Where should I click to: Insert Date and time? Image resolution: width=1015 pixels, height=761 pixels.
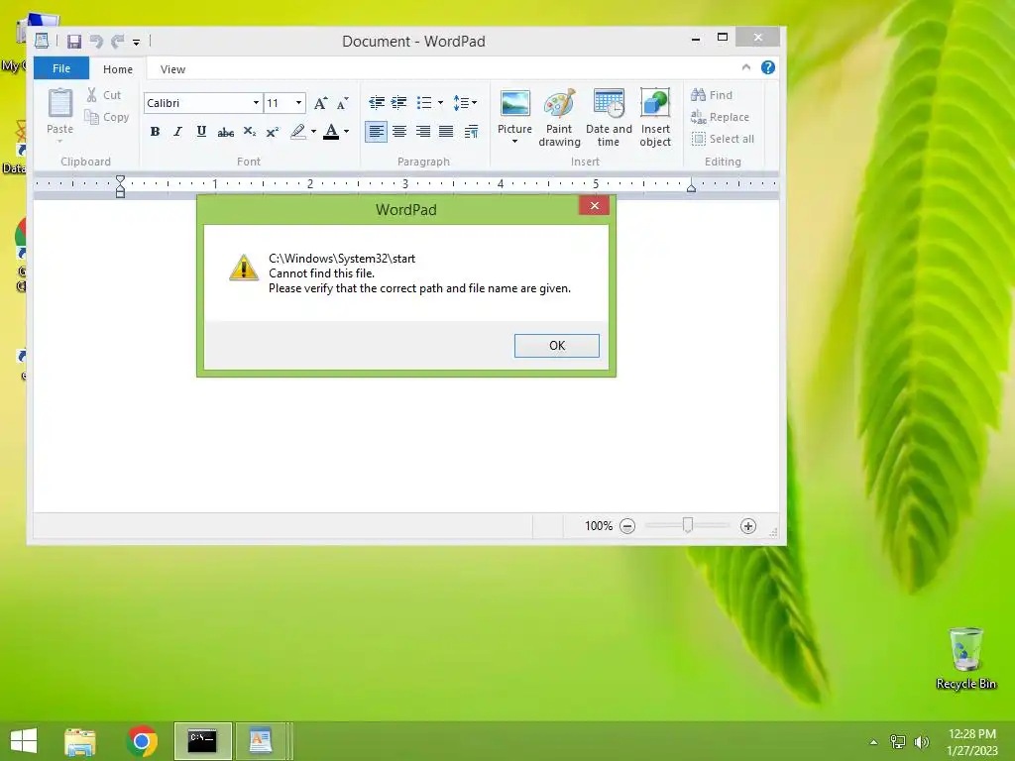coord(609,117)
